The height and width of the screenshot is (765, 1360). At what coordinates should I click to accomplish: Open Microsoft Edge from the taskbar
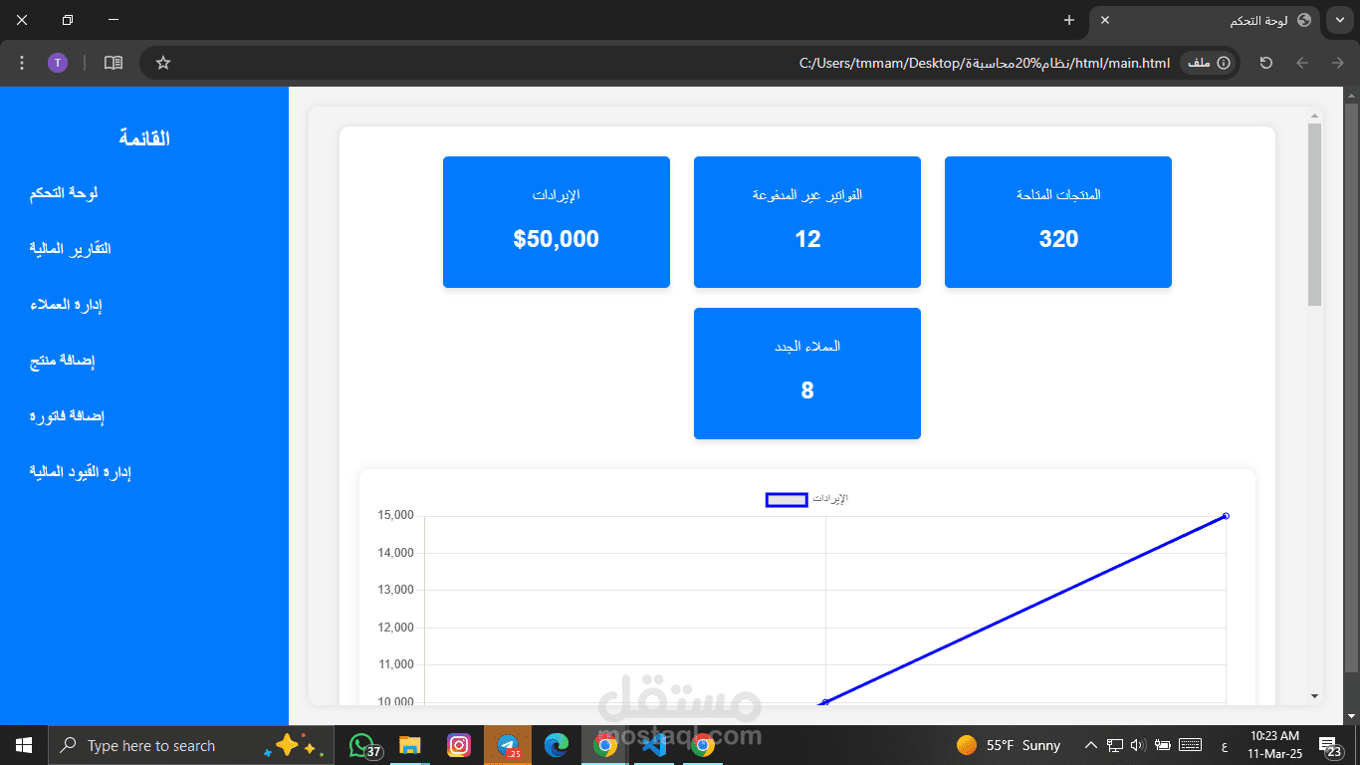[557, 745]
